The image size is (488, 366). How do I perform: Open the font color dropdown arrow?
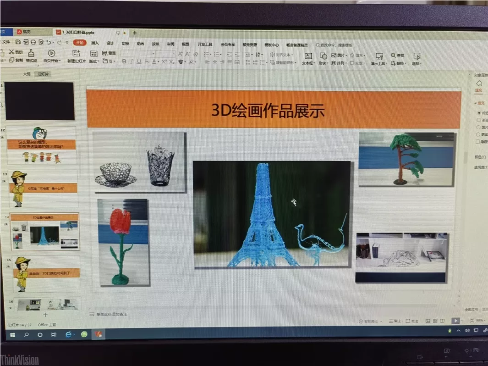coord(159,62)
